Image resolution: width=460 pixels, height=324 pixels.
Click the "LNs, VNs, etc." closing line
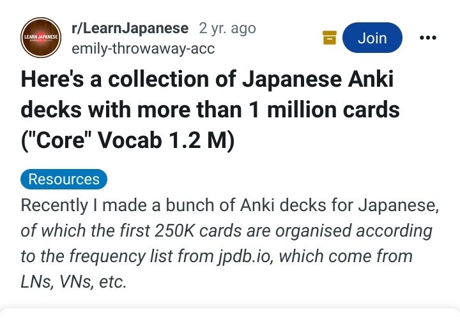pyautogui.click(x=73, y=282)
